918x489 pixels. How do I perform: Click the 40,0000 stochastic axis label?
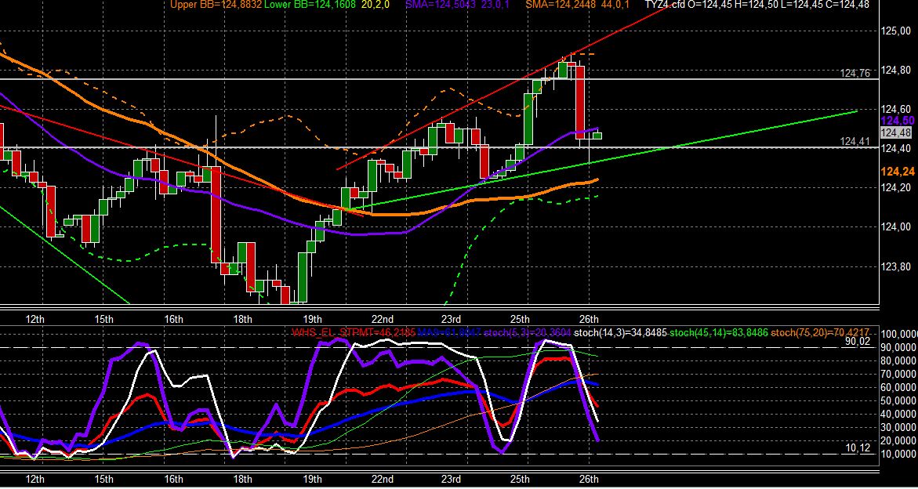point(900,415)
